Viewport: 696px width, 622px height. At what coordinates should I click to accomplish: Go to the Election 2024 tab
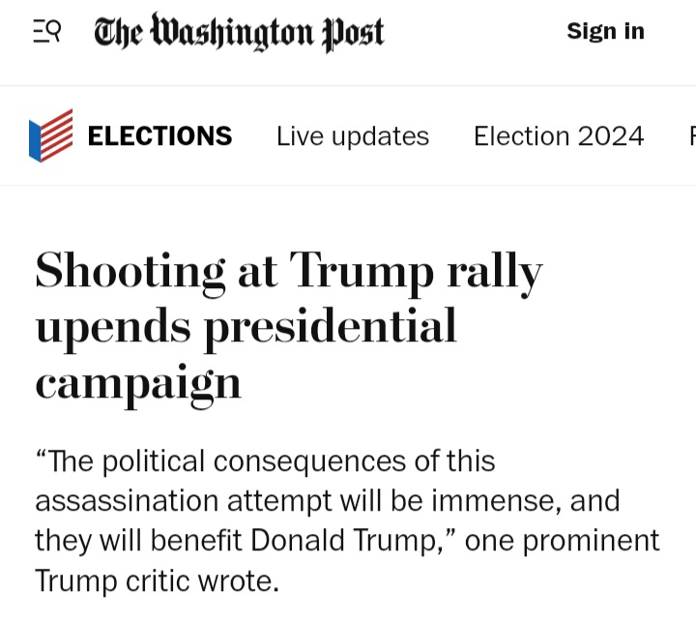coord(558,136)
